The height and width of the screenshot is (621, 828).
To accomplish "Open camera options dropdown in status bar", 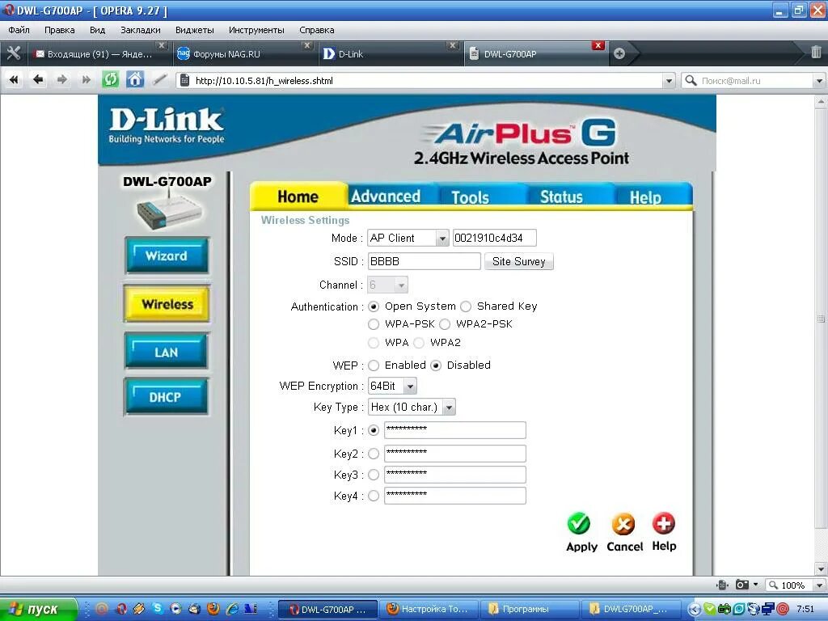I will tap(756, 585).
